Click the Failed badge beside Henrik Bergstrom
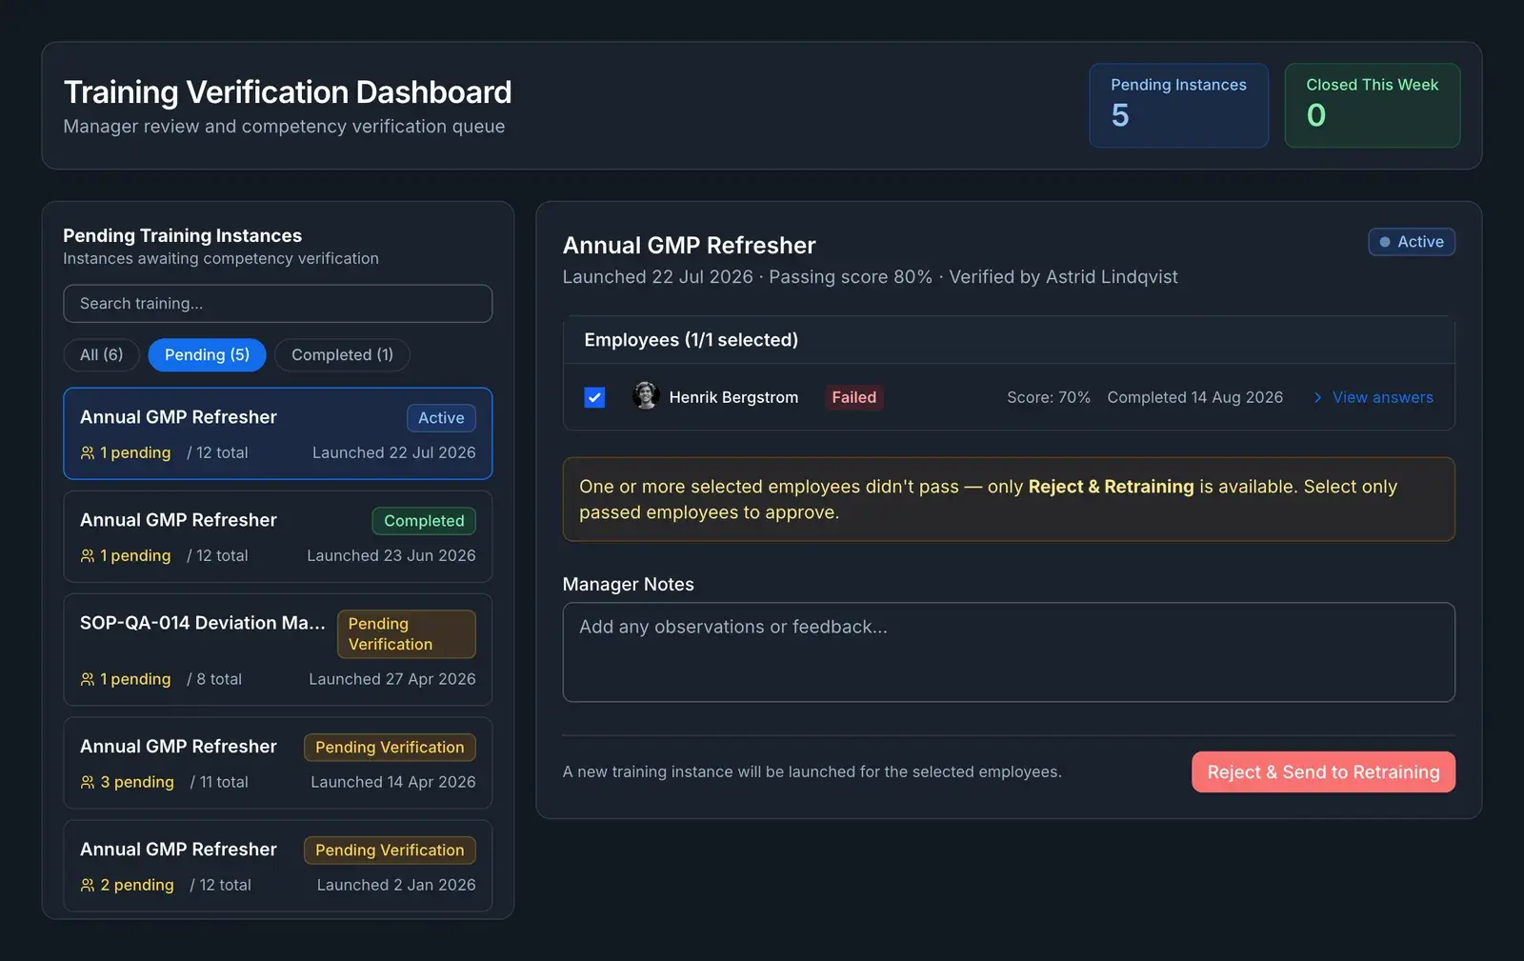 pos(853,397)
